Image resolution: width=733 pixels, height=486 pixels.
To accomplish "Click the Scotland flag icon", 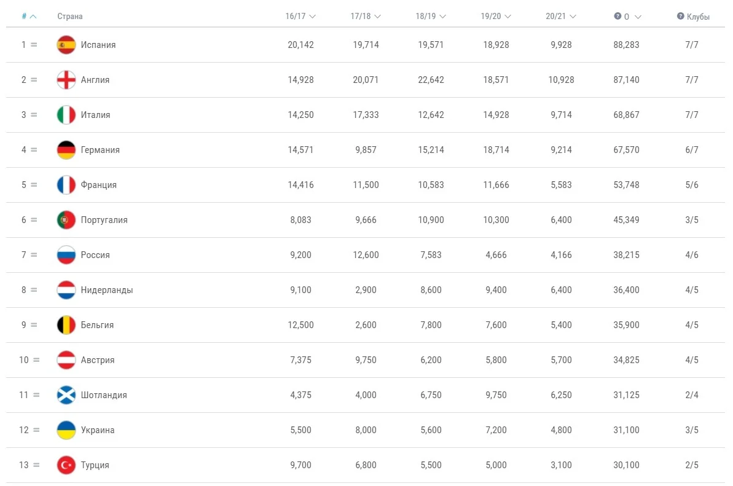I will click(x=66, y=395).
